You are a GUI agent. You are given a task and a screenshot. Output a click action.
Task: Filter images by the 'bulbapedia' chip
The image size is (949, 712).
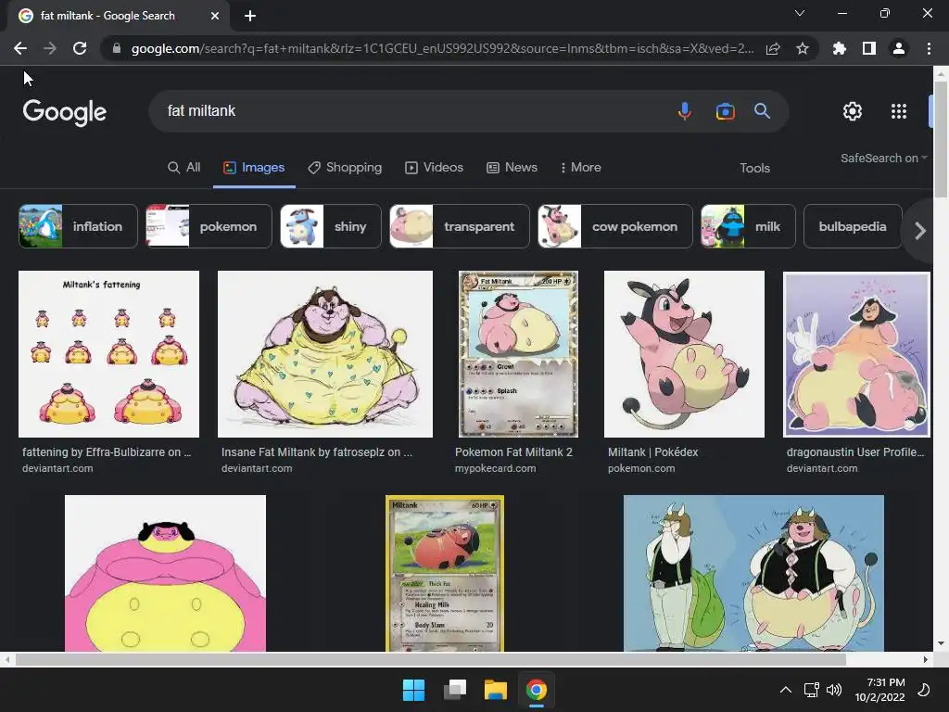click(853, 226)
